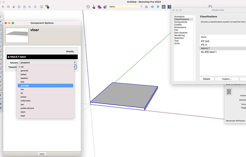Choose ihw from the Toepassing list

[45, 90]
